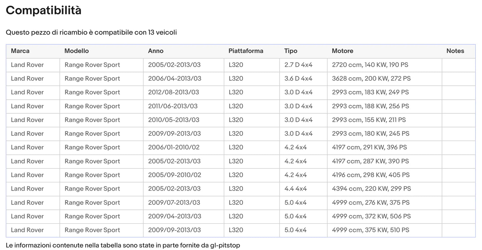
Task: Select the 2009/07-2013/03 year cell
Action: [174, 203]
